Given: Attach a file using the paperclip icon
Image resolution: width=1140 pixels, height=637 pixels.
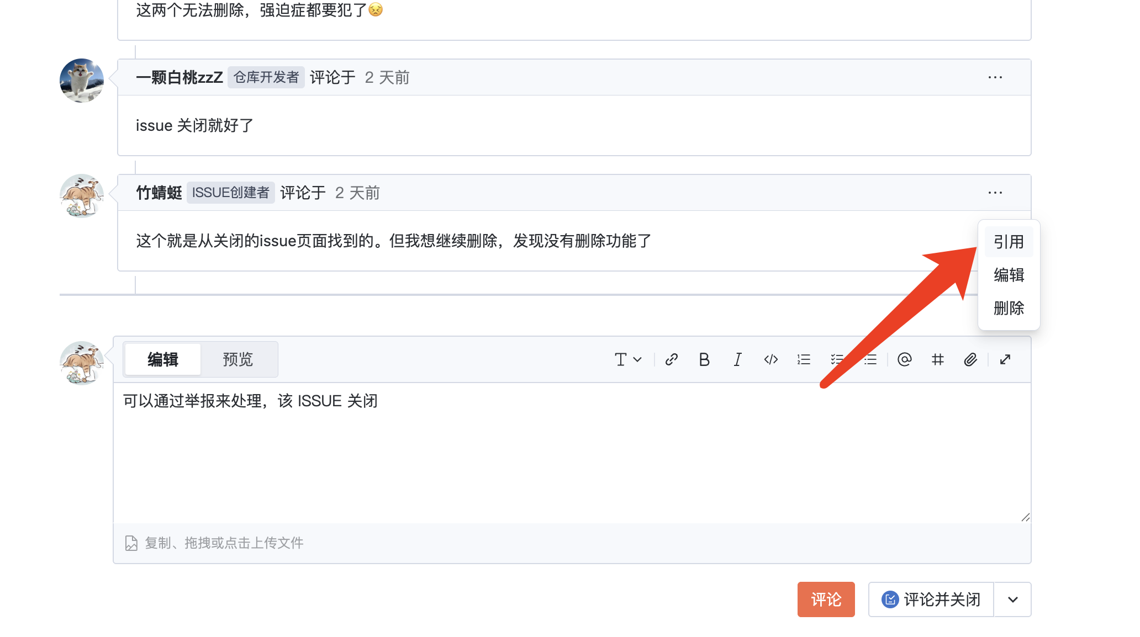Looking at the screenshot, I should point(970,359).
